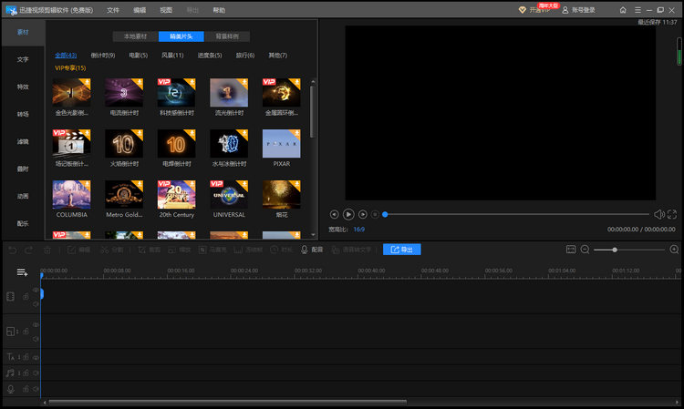Switch to the 本地素材 local media tab

pyautogui.click(x=135, y=36)
